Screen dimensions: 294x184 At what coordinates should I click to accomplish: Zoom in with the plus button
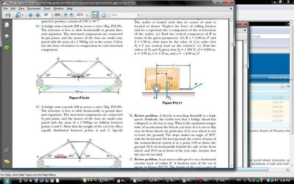(x=72, y=15)
